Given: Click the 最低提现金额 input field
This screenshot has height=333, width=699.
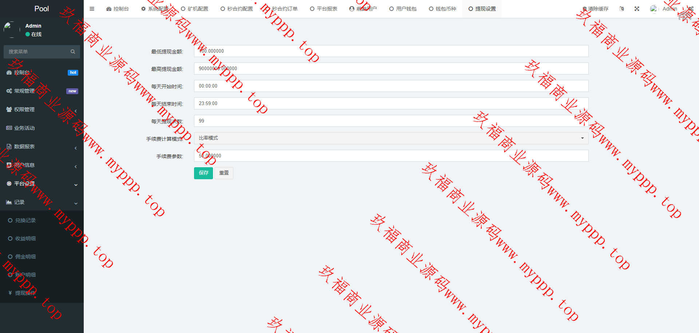Looking at the screenshot, I should pyautogui.click(x=391, y=51).
